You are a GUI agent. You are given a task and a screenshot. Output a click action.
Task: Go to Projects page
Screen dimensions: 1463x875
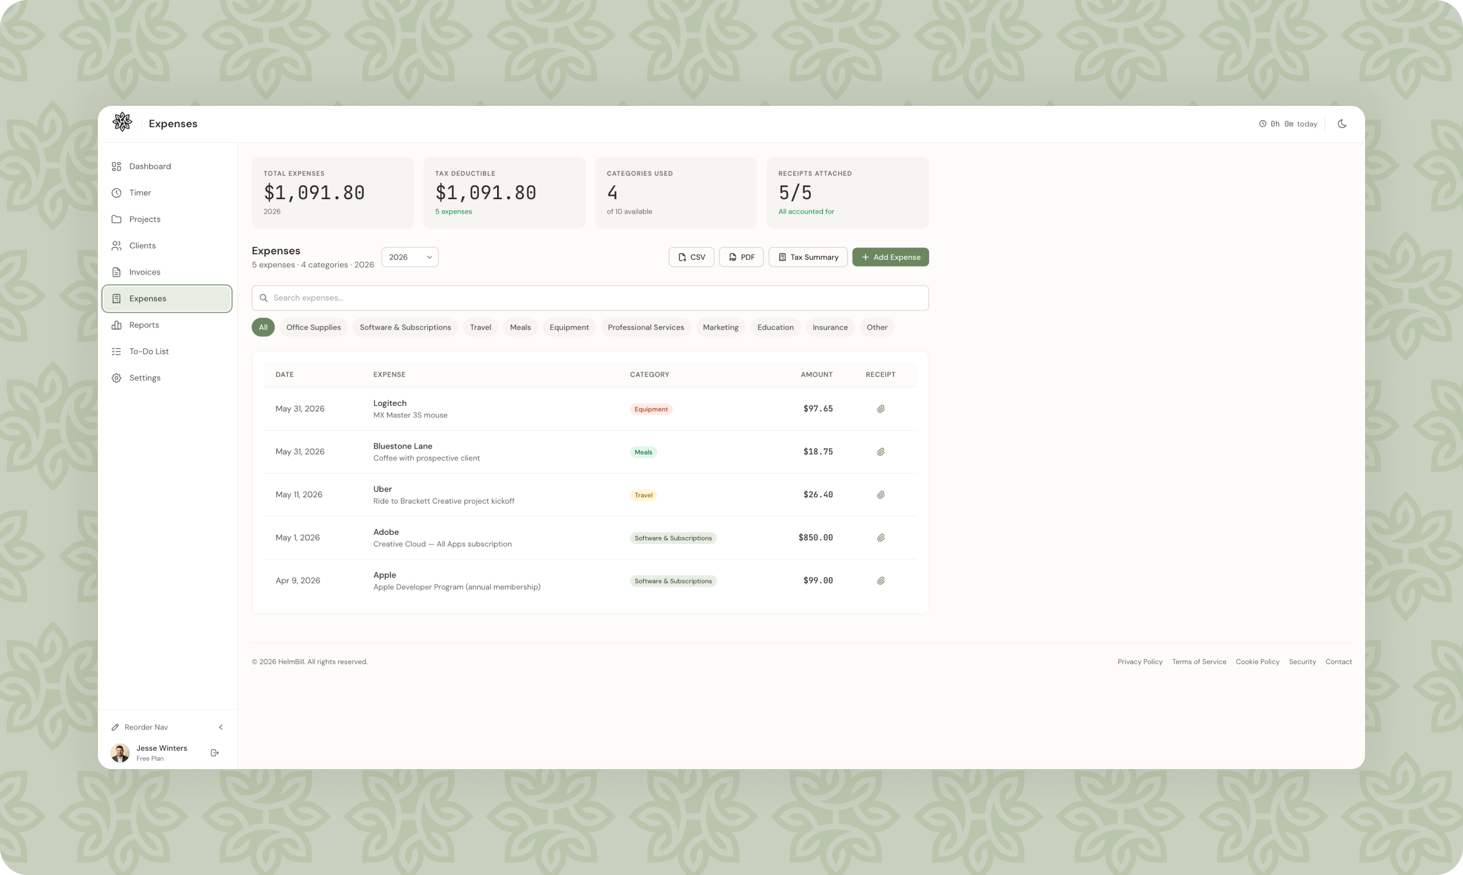[167, 219]
